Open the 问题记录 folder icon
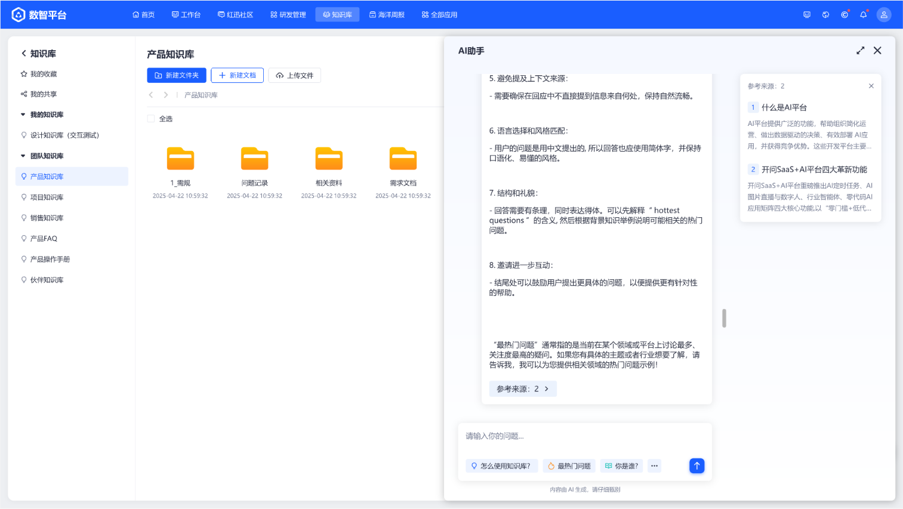The width and height of the screenshot is (903, 509). 255,159
